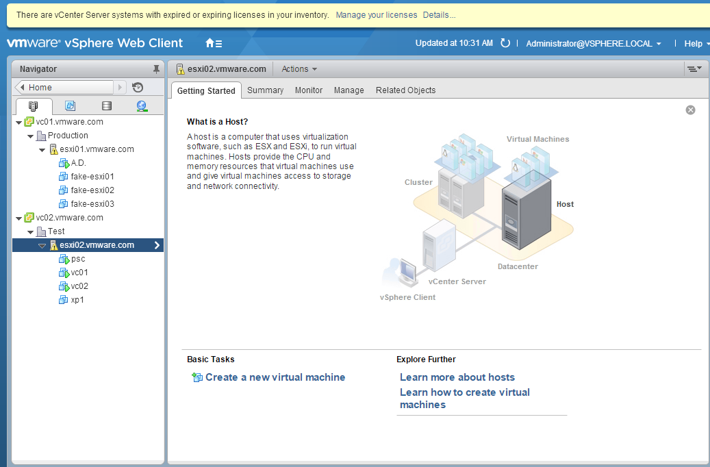Open the Home menu icon in header
The height and width of the screenshot is (467, 710).
[213, 44]
